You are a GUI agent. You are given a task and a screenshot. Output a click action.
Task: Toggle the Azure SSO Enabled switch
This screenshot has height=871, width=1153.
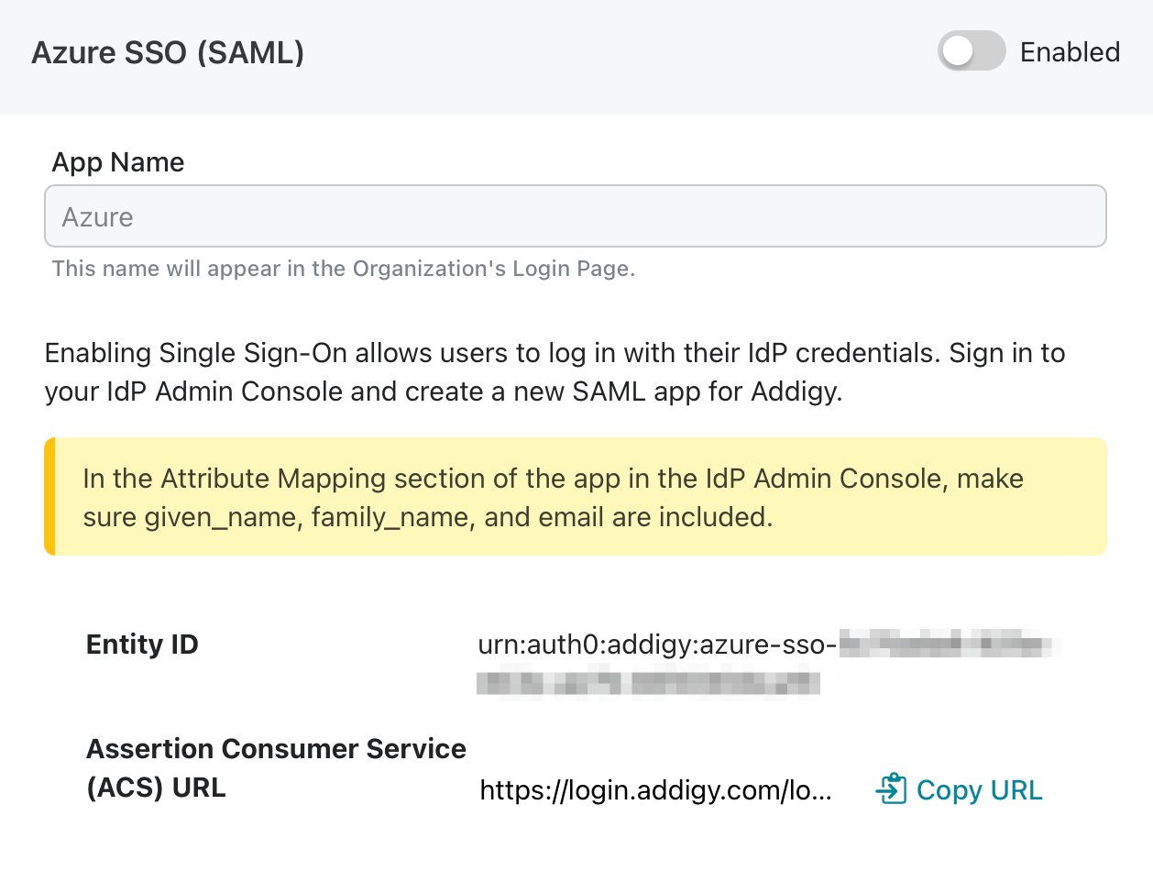(972, 51)
